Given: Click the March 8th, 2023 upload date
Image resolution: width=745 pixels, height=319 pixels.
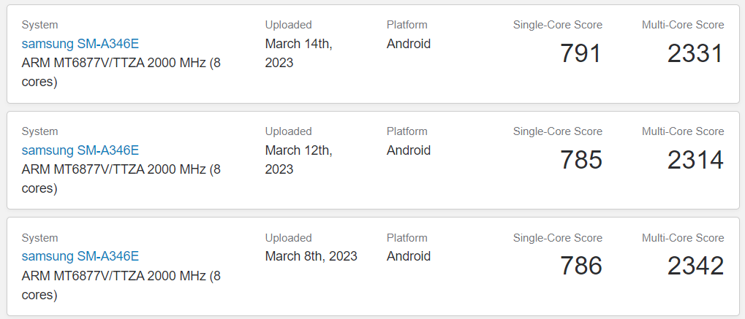Looking at the screenshot, I should coord(311,256).
